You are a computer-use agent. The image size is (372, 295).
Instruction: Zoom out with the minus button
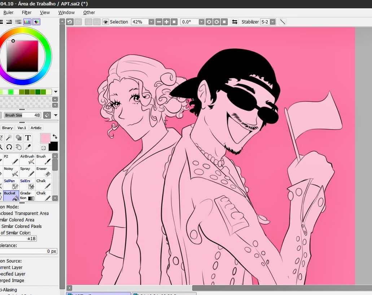click(x=159, y=22)
